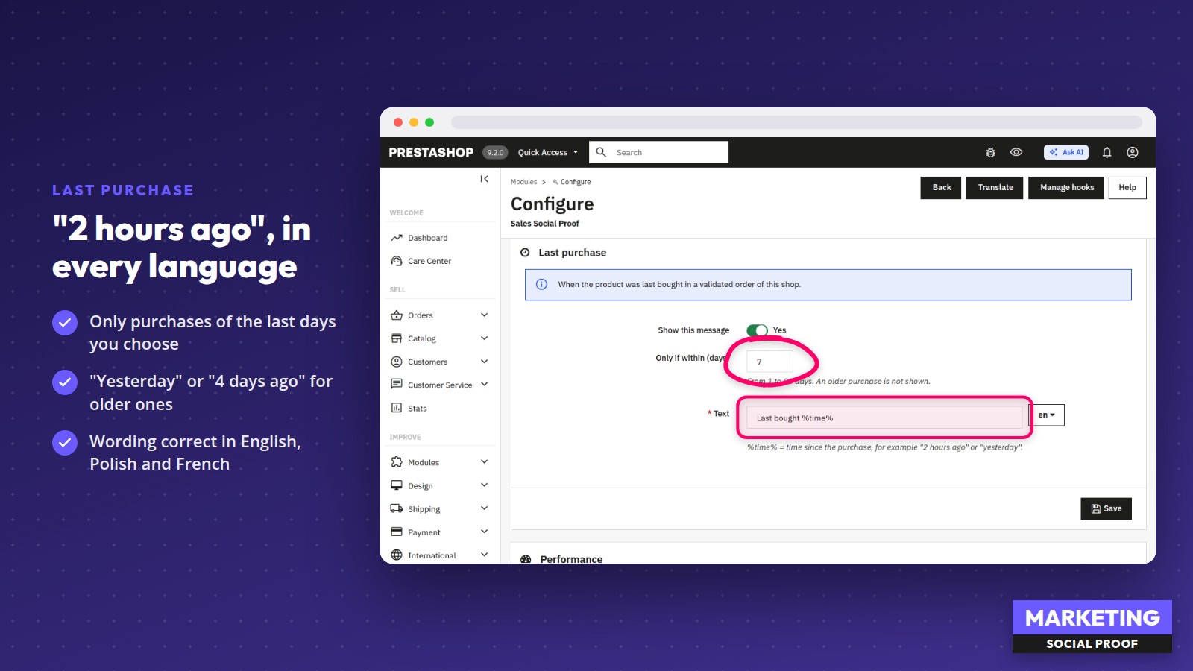Collapse the sidebar menu icon

click(484, 179)
